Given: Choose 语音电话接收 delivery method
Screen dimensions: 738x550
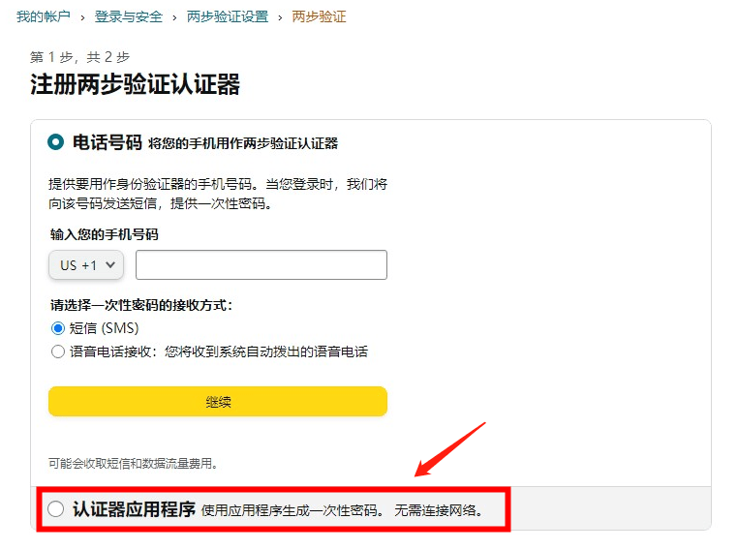Looking at the screenshot, I should point(58,351).
